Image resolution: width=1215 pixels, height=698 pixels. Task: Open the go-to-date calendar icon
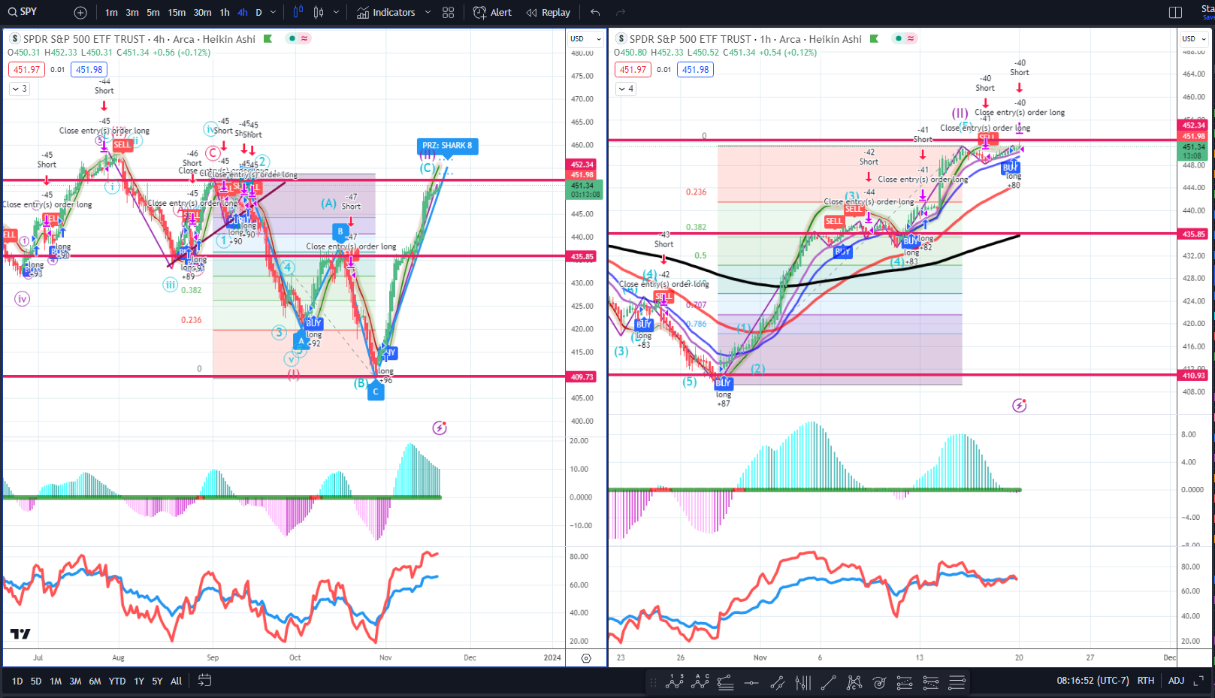[x=204, y=681]
